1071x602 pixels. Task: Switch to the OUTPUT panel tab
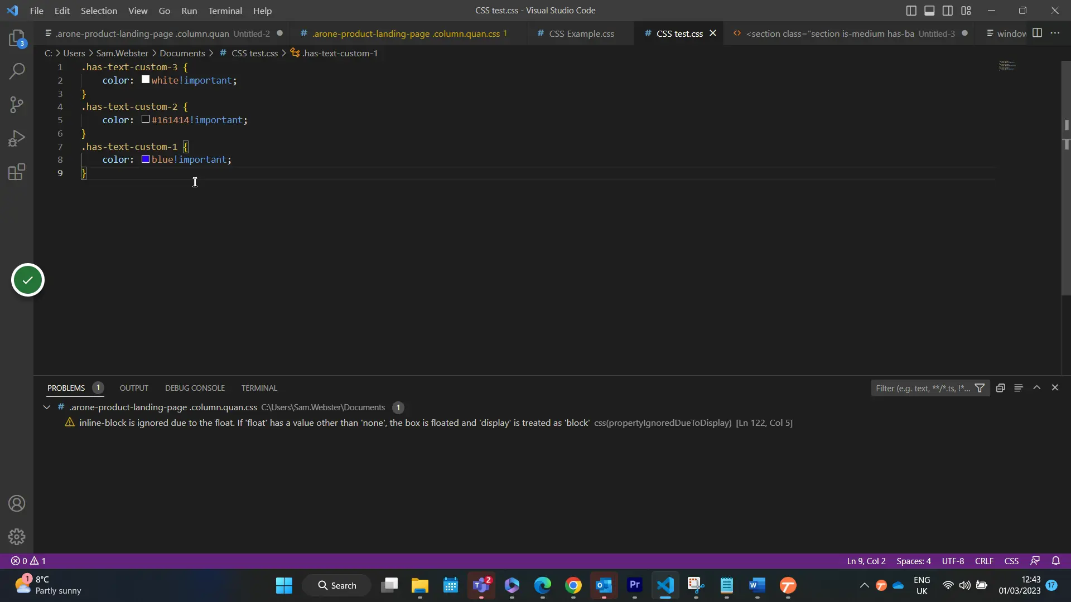click(134, 388)
